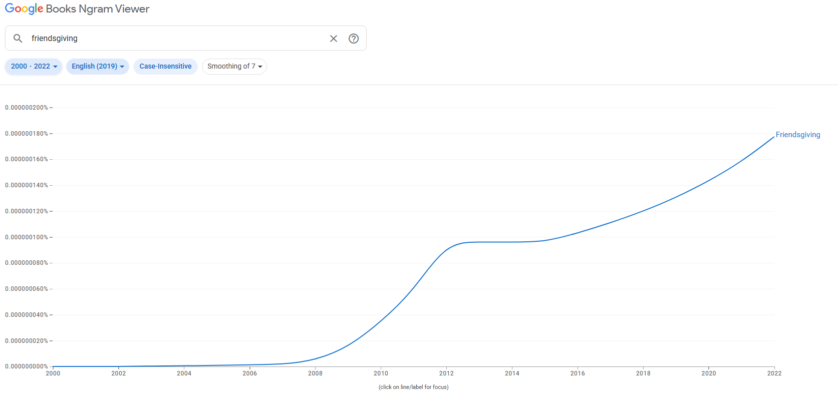Click the 2004 x-axis label
The height and width of the screenshot is (399, 838).
click(184, 373)
